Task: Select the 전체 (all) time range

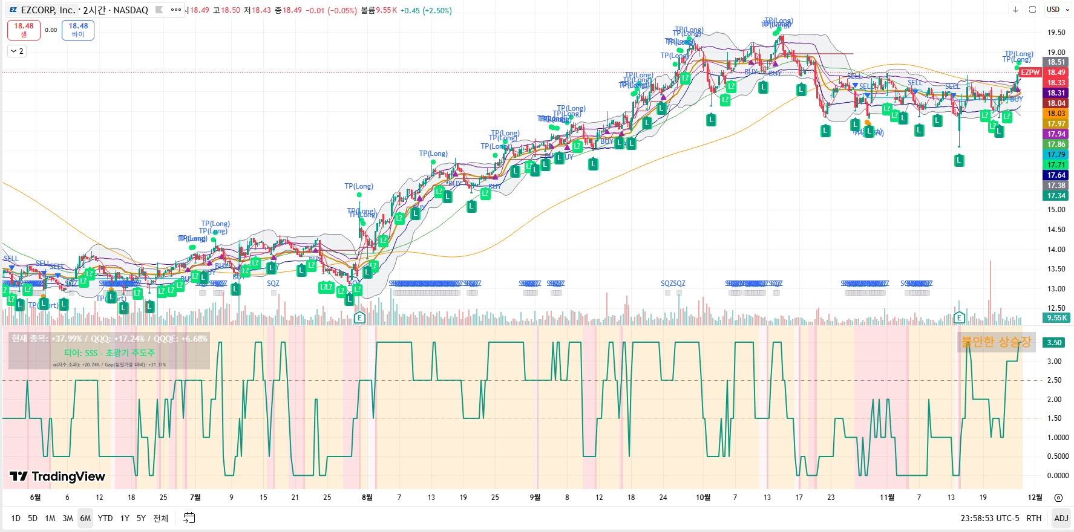Action: [160, 518]
